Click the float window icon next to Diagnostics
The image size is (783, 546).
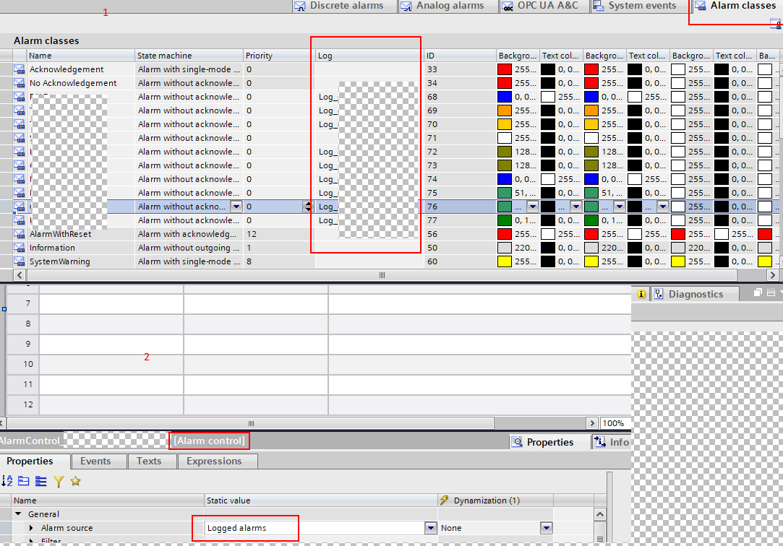tap(758, 292)
